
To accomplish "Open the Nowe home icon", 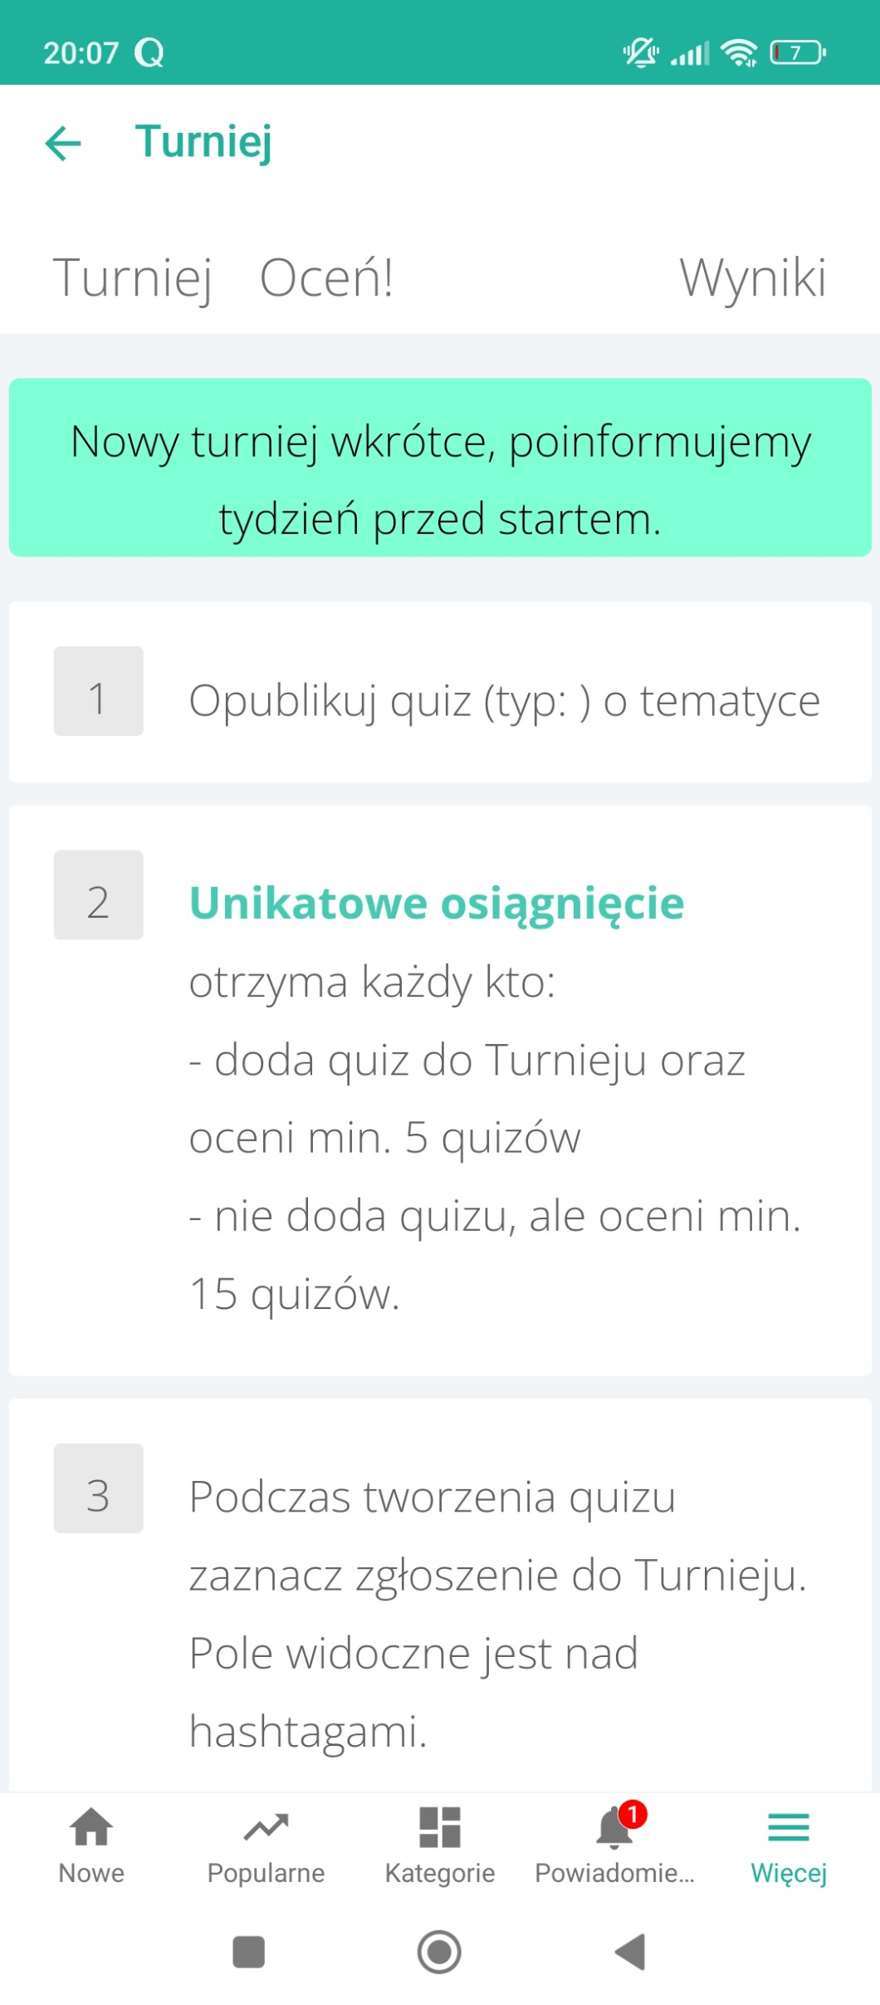I will coord(91,1829).
